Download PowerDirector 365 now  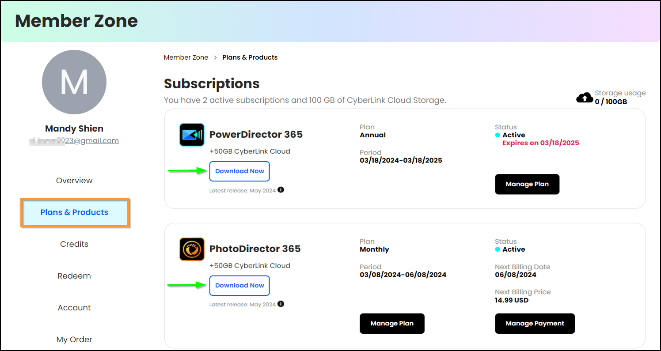coord(239,171)
